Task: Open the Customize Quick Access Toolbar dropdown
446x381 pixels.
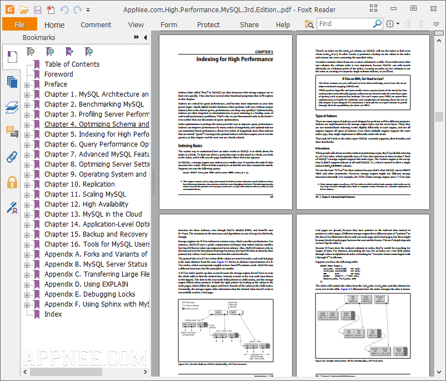Action: click(x=88, y=10)
